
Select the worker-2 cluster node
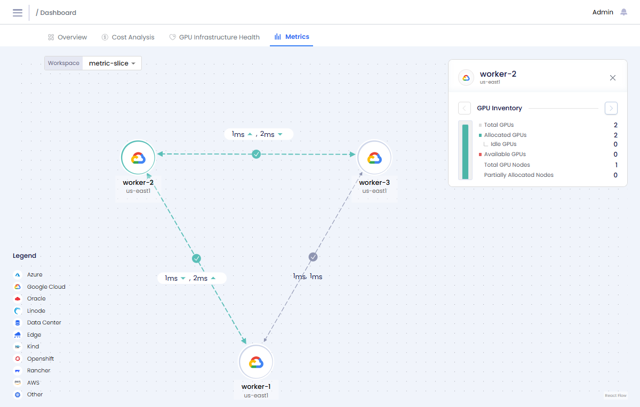pos(138,157)
